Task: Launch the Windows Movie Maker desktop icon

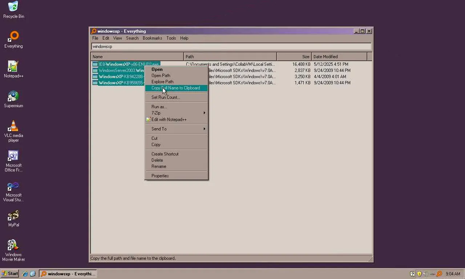Action: 13,250
